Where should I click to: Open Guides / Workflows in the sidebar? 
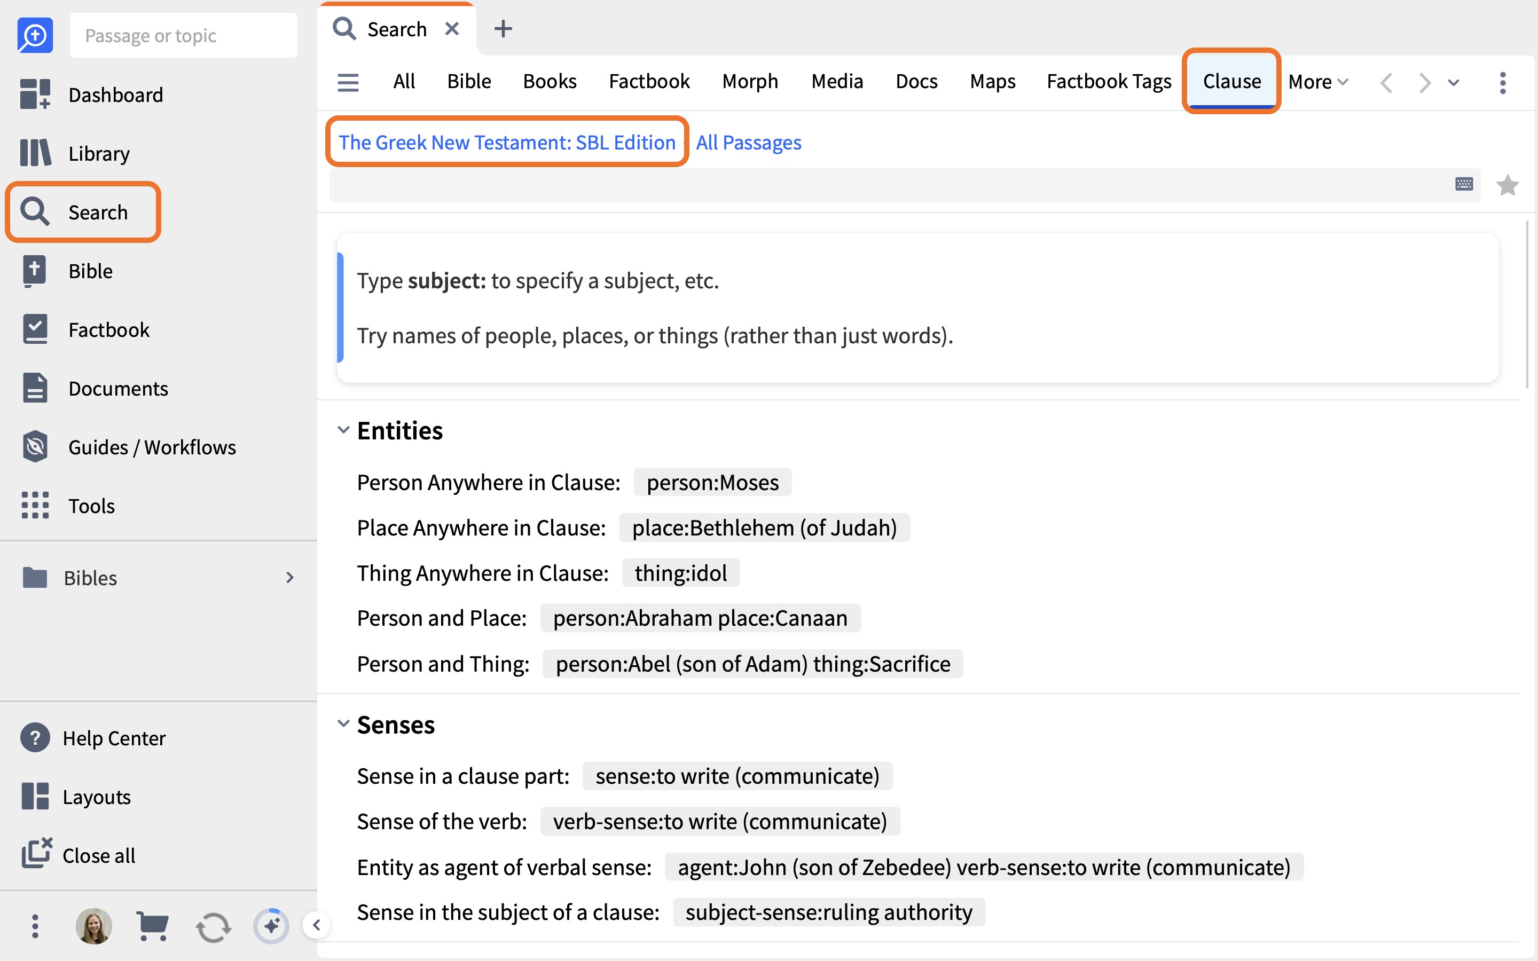pos(129,447)
